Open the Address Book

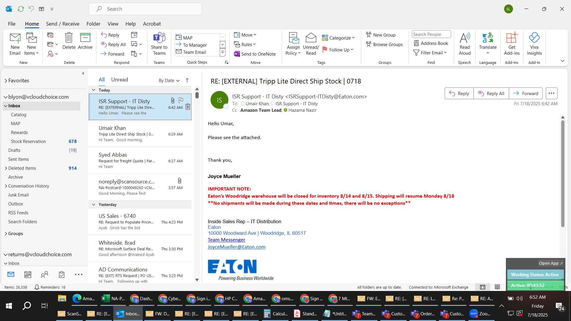tap(431, 43)
